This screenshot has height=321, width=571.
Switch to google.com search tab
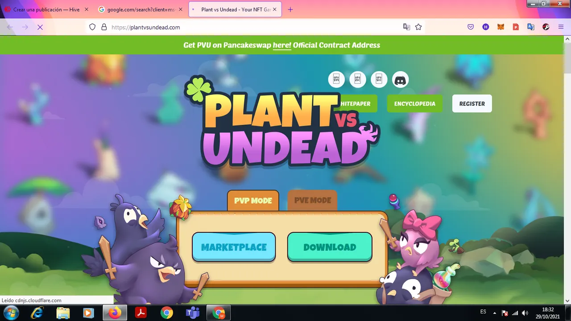[140, 9]
